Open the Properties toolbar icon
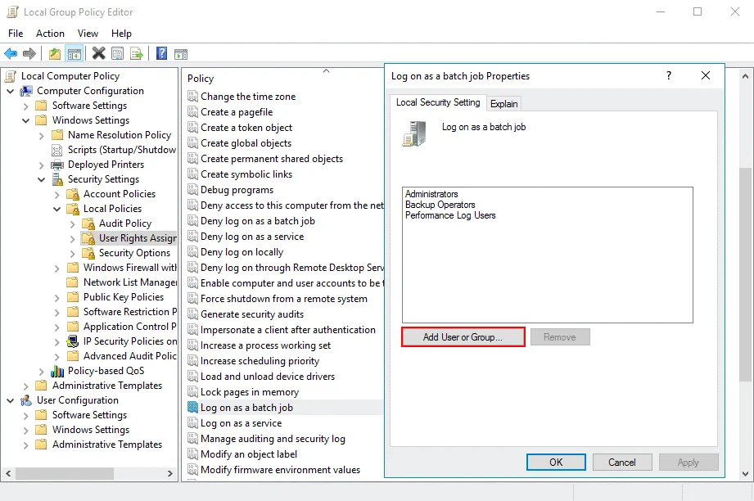This screenshot has width=754, height=501. 118,54
